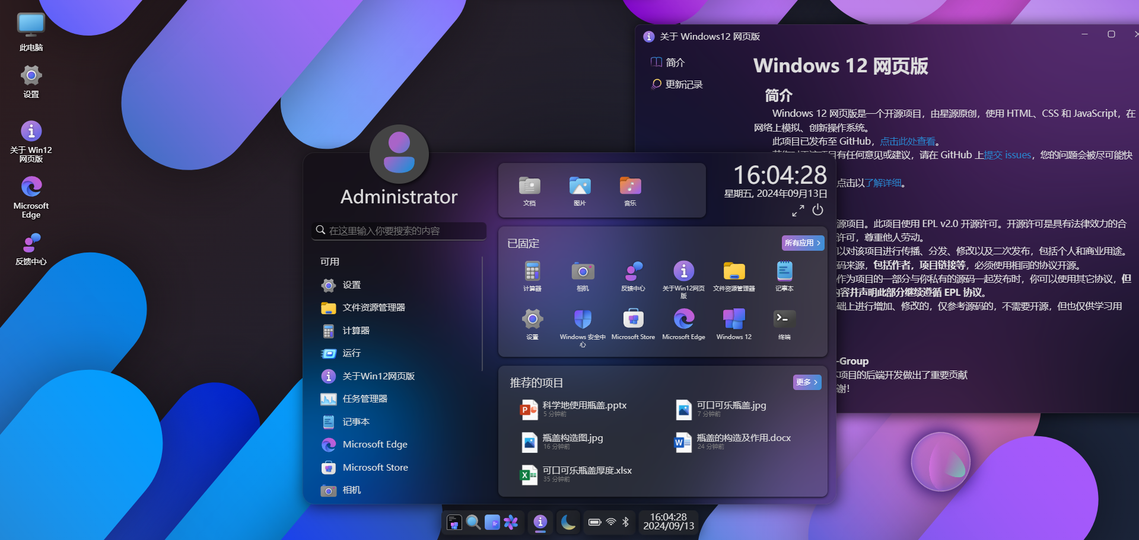Toggle fullscreen start menu with expand arrows
The height and width of the screenshot is (540, 1139).
point(798,210)
